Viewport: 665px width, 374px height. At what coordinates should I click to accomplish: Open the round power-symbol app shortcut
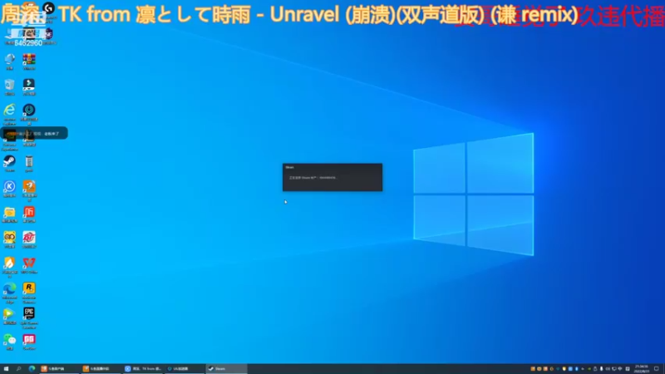pyautogui.click(x=29, y=113)
